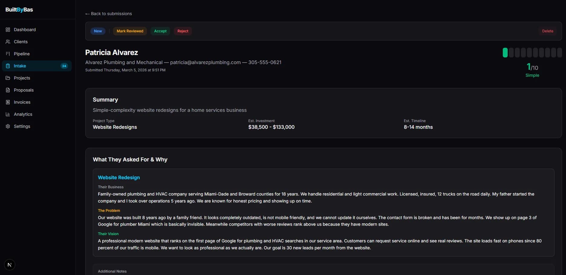Click the BuiltByBas logo
This screenshot has height=275, width=566.
click(19, 10)
